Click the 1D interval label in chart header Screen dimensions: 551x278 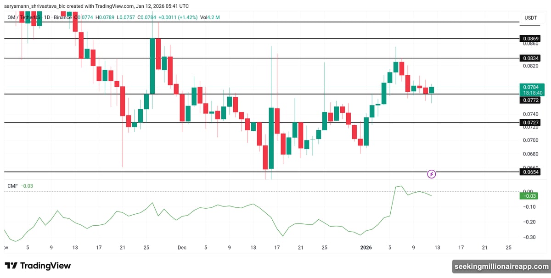tap(46, 17)
